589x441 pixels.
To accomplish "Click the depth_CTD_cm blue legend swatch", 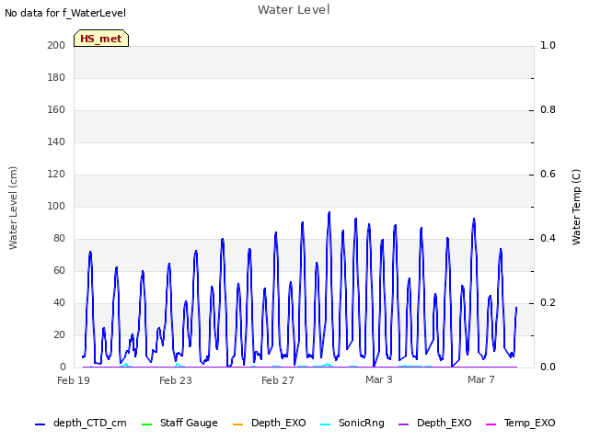I will [40, 424].
